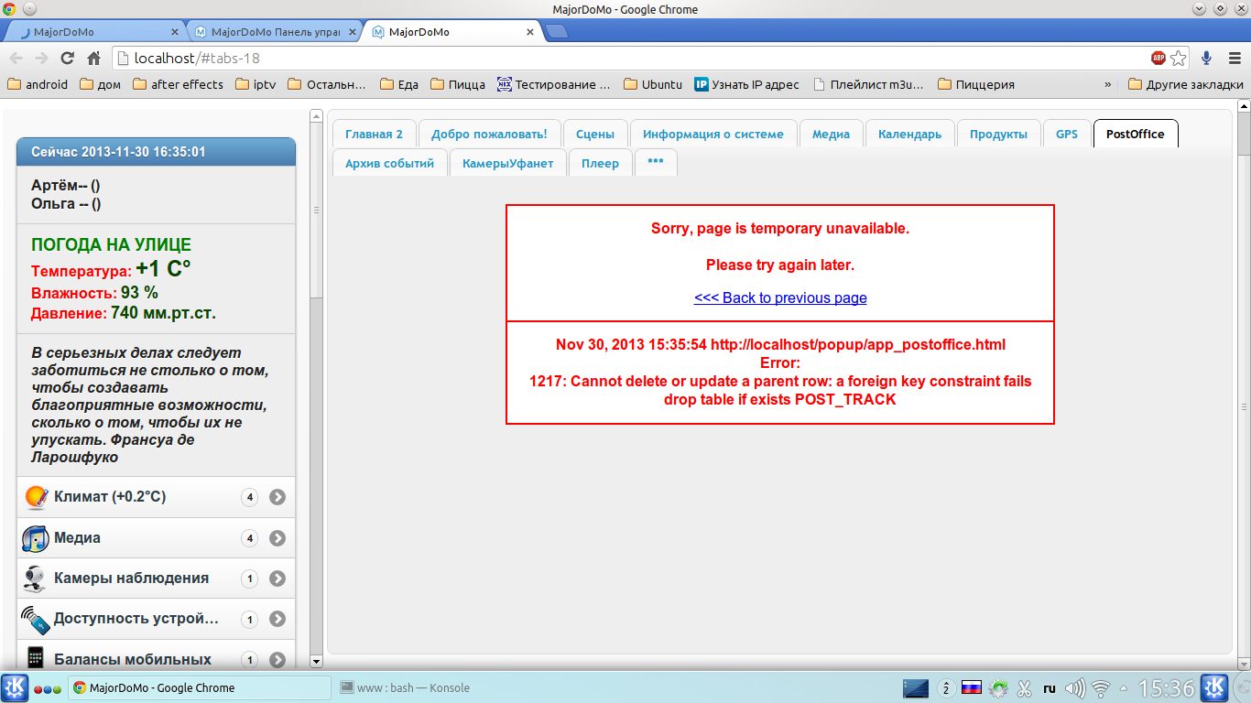Click the Камеры наблюдения webcam icon

click(36, 579)
